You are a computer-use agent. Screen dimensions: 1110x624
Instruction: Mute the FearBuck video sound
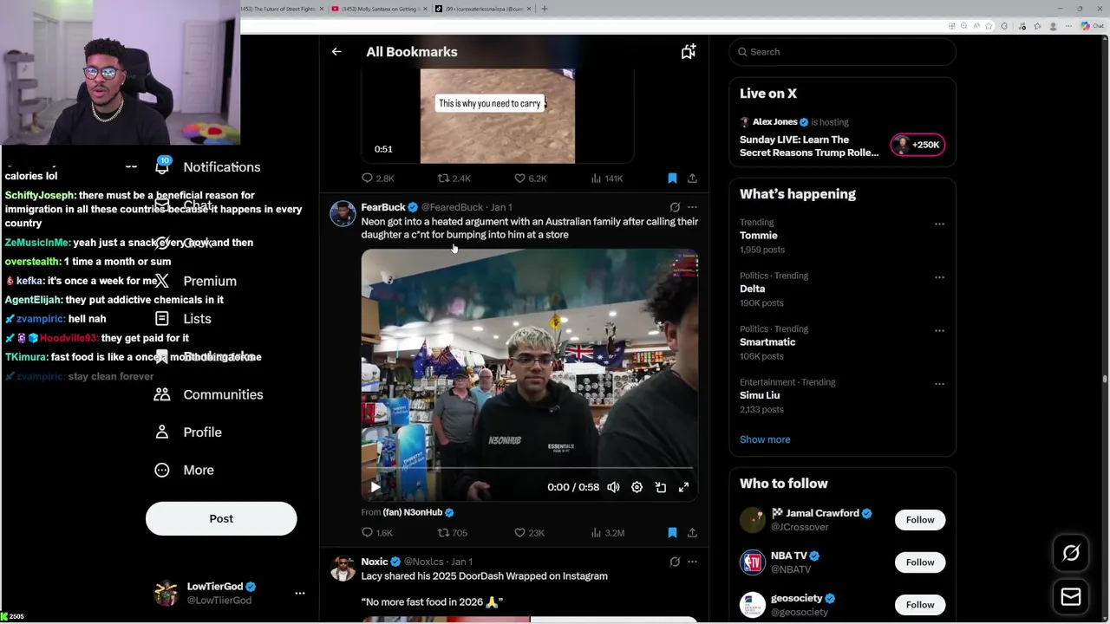(x=613, y=487)
